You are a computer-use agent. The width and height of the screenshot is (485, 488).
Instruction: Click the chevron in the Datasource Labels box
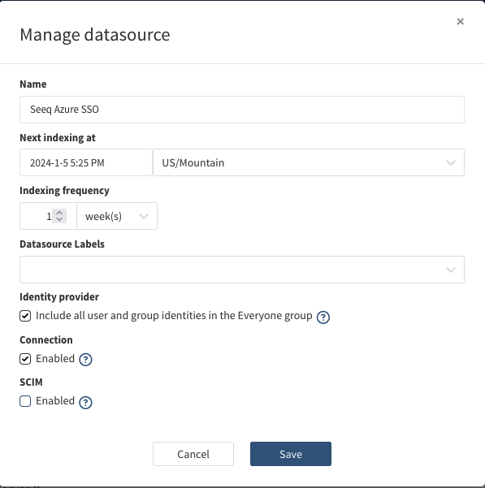coord(451,270)
